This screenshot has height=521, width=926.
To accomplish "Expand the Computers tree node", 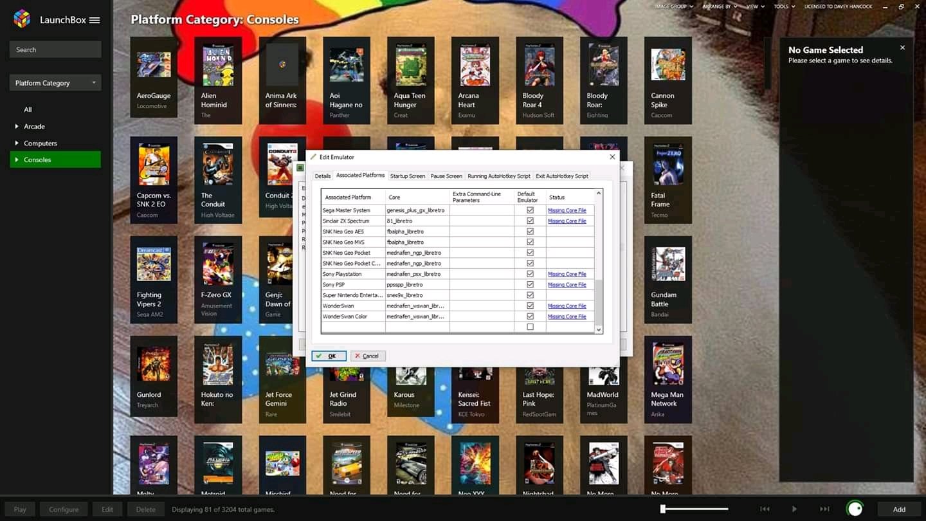I will 17,143.
